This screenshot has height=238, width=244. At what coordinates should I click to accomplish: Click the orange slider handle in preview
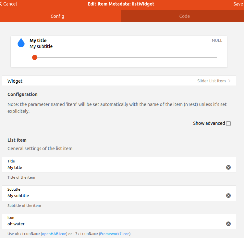coord(35,57)
